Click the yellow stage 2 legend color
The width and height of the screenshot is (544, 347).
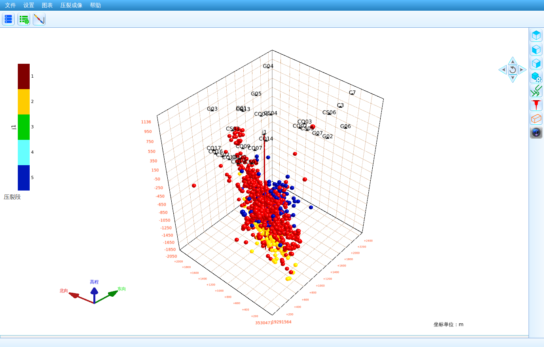coord(24,102)
